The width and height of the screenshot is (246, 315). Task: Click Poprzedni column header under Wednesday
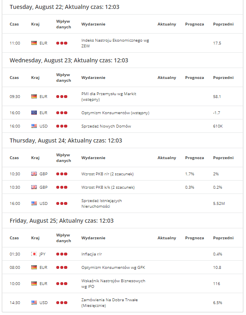[223, 78]
